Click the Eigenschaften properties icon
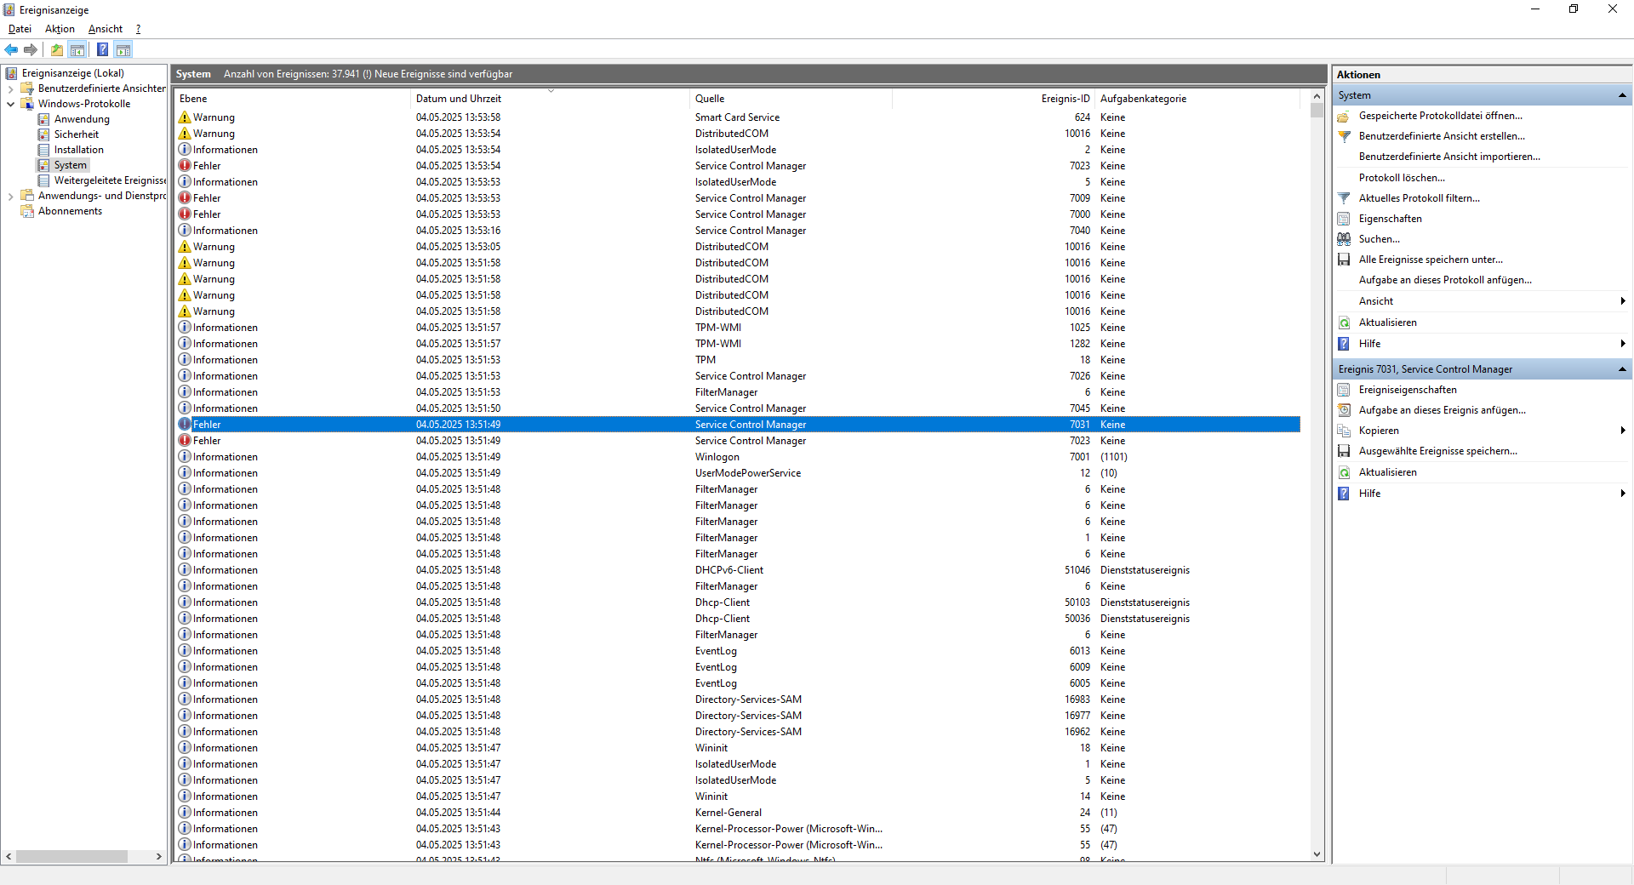The width and height of the screenshot is (1634, 885). pyautogui.click(x=1344, y=219)
